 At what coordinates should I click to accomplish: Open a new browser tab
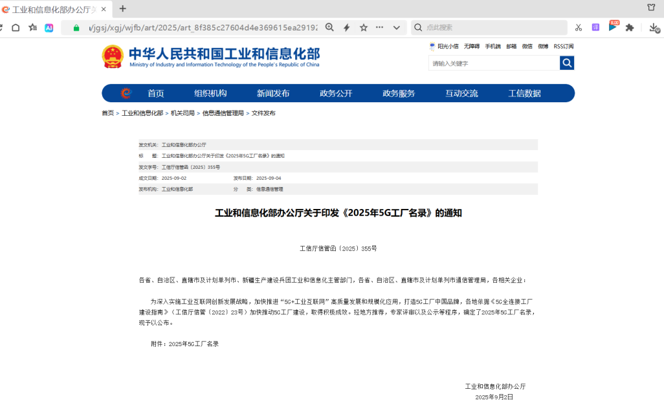pos(123,8)
